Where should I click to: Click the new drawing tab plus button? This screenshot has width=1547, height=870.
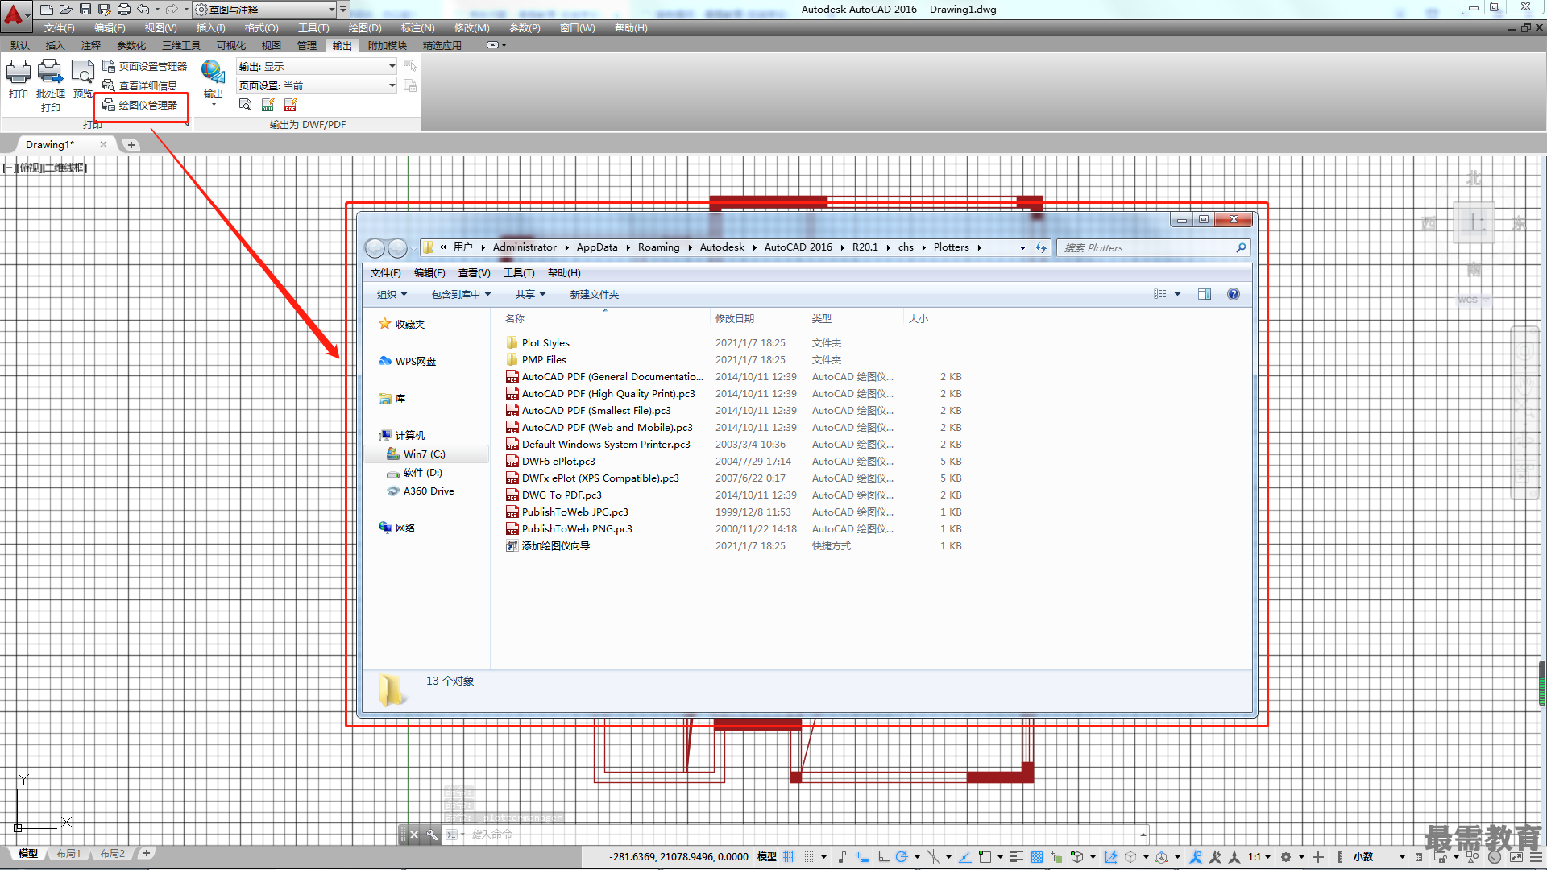[131, 145]
